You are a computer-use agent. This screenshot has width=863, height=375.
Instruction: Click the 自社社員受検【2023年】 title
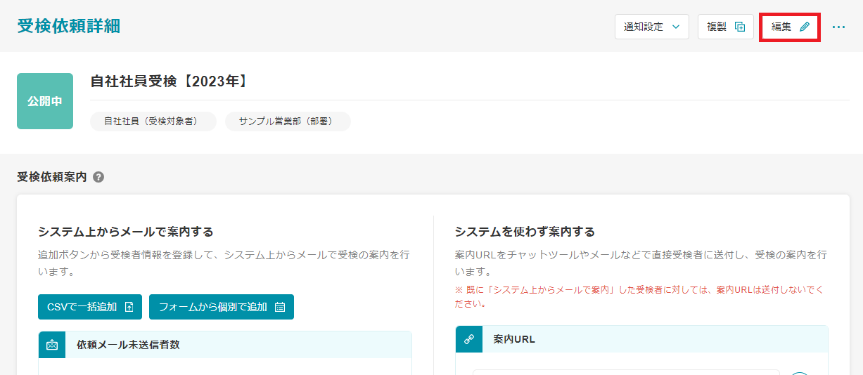pos(170,81)
